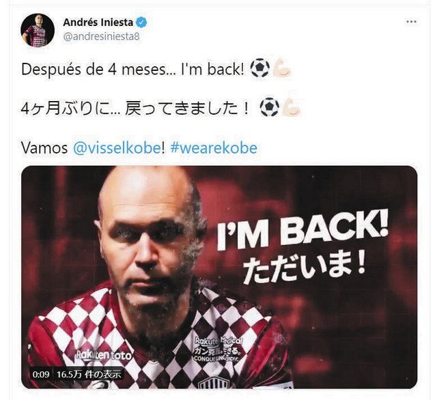Viewport: 437px width, 400px height.
Task: Click the soccer ball emoji on Japanese line
Action: tap(270, 107)
